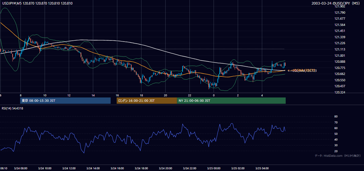Image resolution: width=364 pixels, height=171 pixels.
Task: Click the 3/24 20:00 time axis label
Action: 165,168
